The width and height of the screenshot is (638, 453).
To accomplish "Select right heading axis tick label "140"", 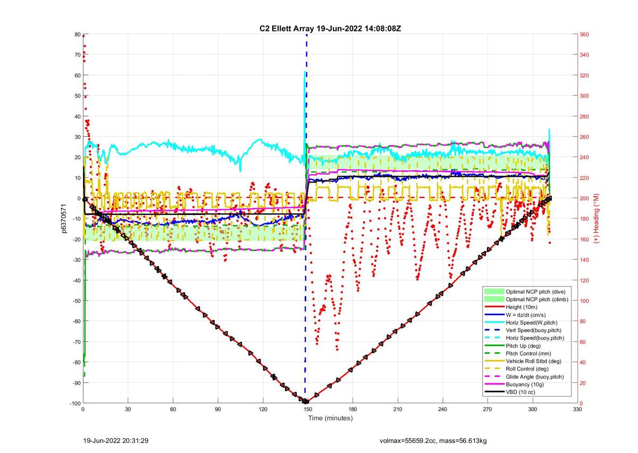I will 585,260.
